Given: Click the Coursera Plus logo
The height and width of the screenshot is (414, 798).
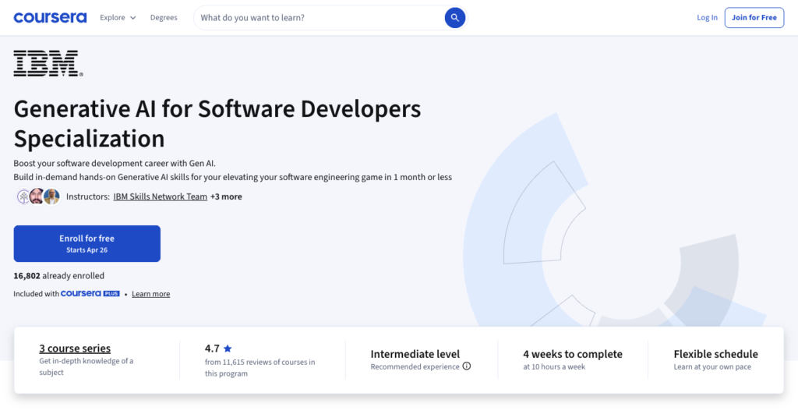Looking at the screenshot, I should [90, 294].
